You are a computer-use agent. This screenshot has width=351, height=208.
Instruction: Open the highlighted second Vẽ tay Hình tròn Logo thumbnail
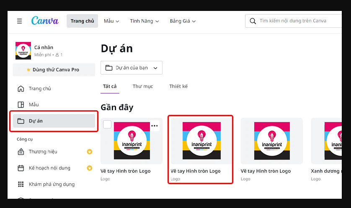[201, 141]
